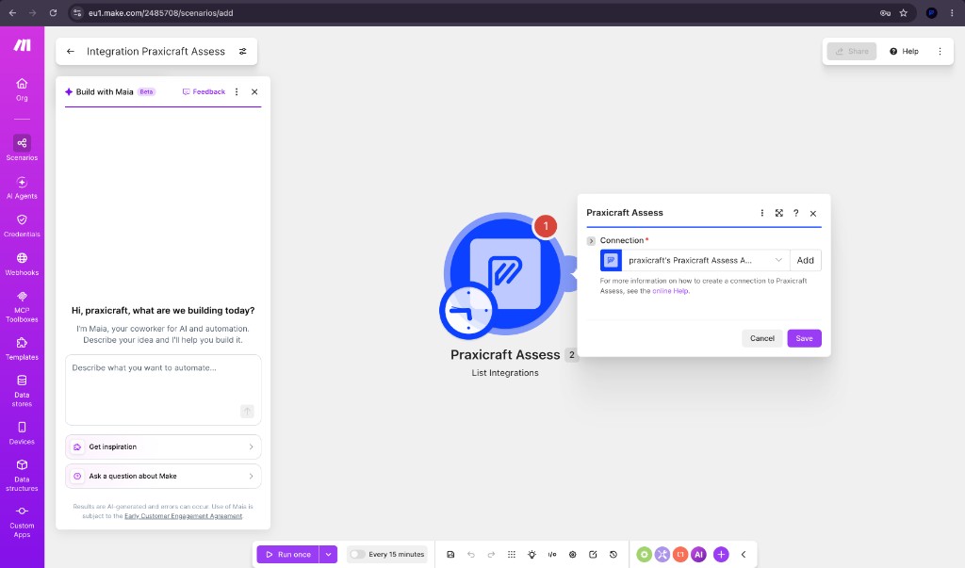Focus the describe automation text box
This screenshot has height=568, width=965.
click(x=163, y=390)
